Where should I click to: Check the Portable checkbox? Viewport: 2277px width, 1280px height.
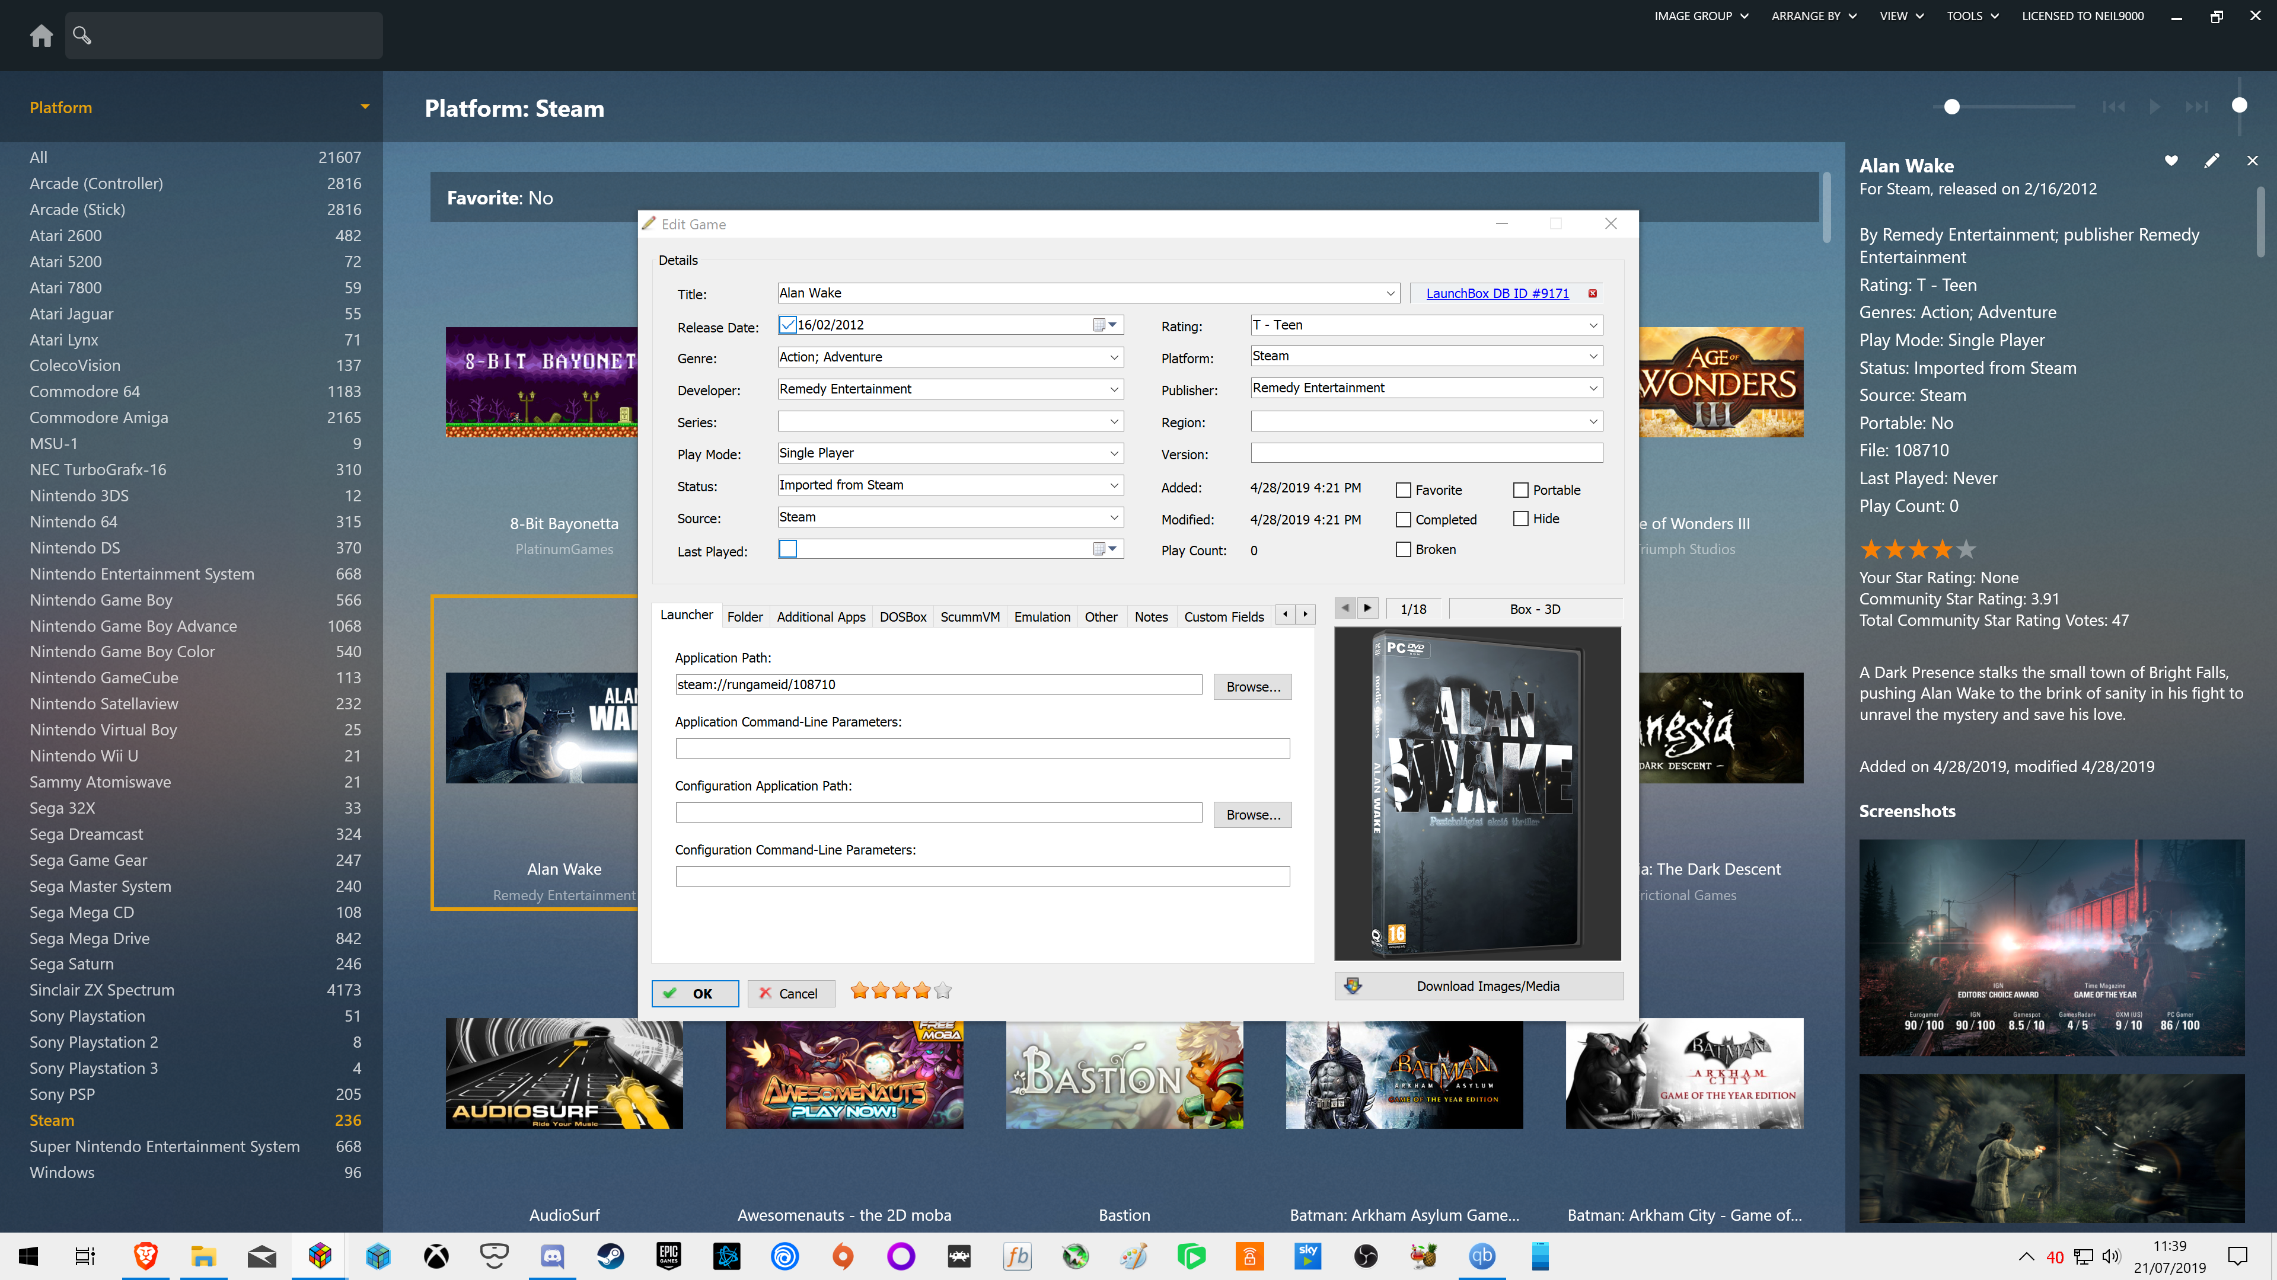click(1520, 490)
